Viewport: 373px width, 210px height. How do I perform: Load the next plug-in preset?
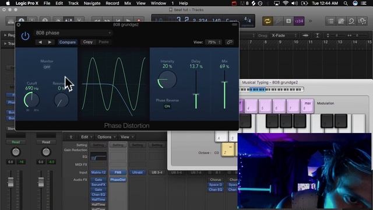pyautogui.click(x=50, y=42)
